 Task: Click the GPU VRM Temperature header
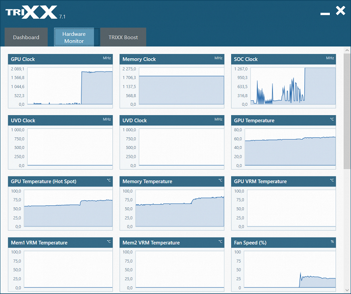coord(283,181)
